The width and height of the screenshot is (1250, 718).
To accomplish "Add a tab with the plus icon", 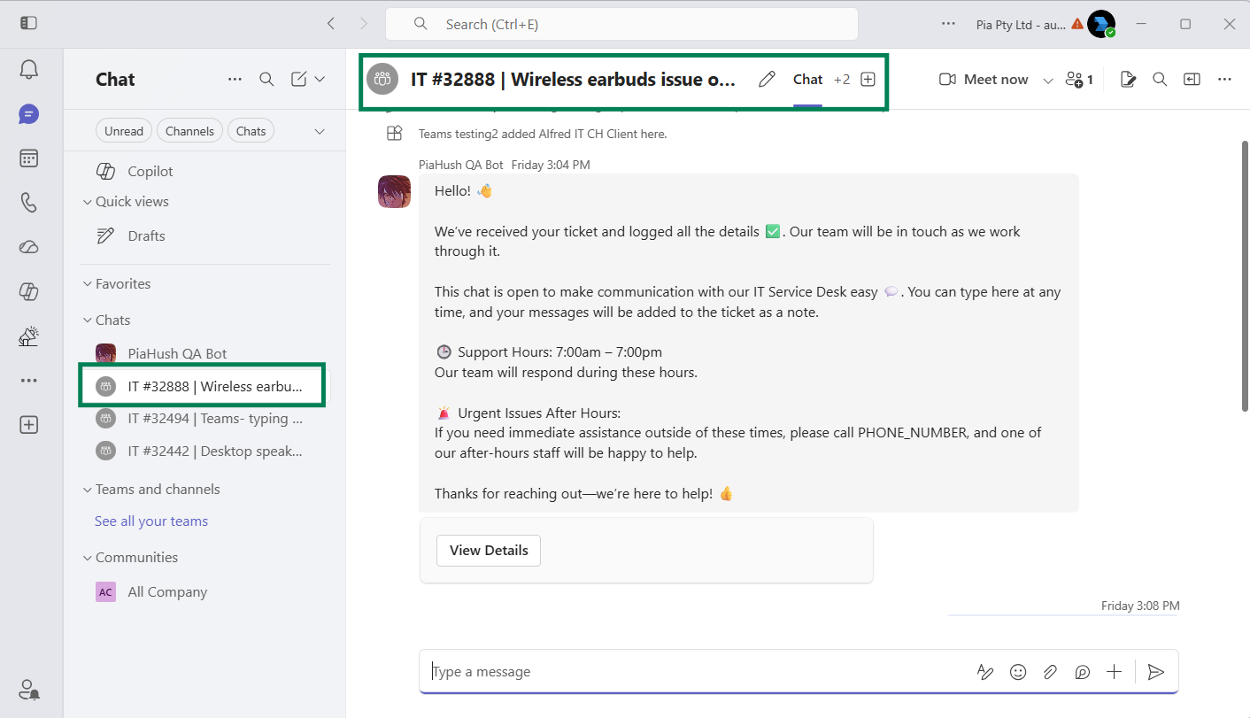I will click(868, 79).
